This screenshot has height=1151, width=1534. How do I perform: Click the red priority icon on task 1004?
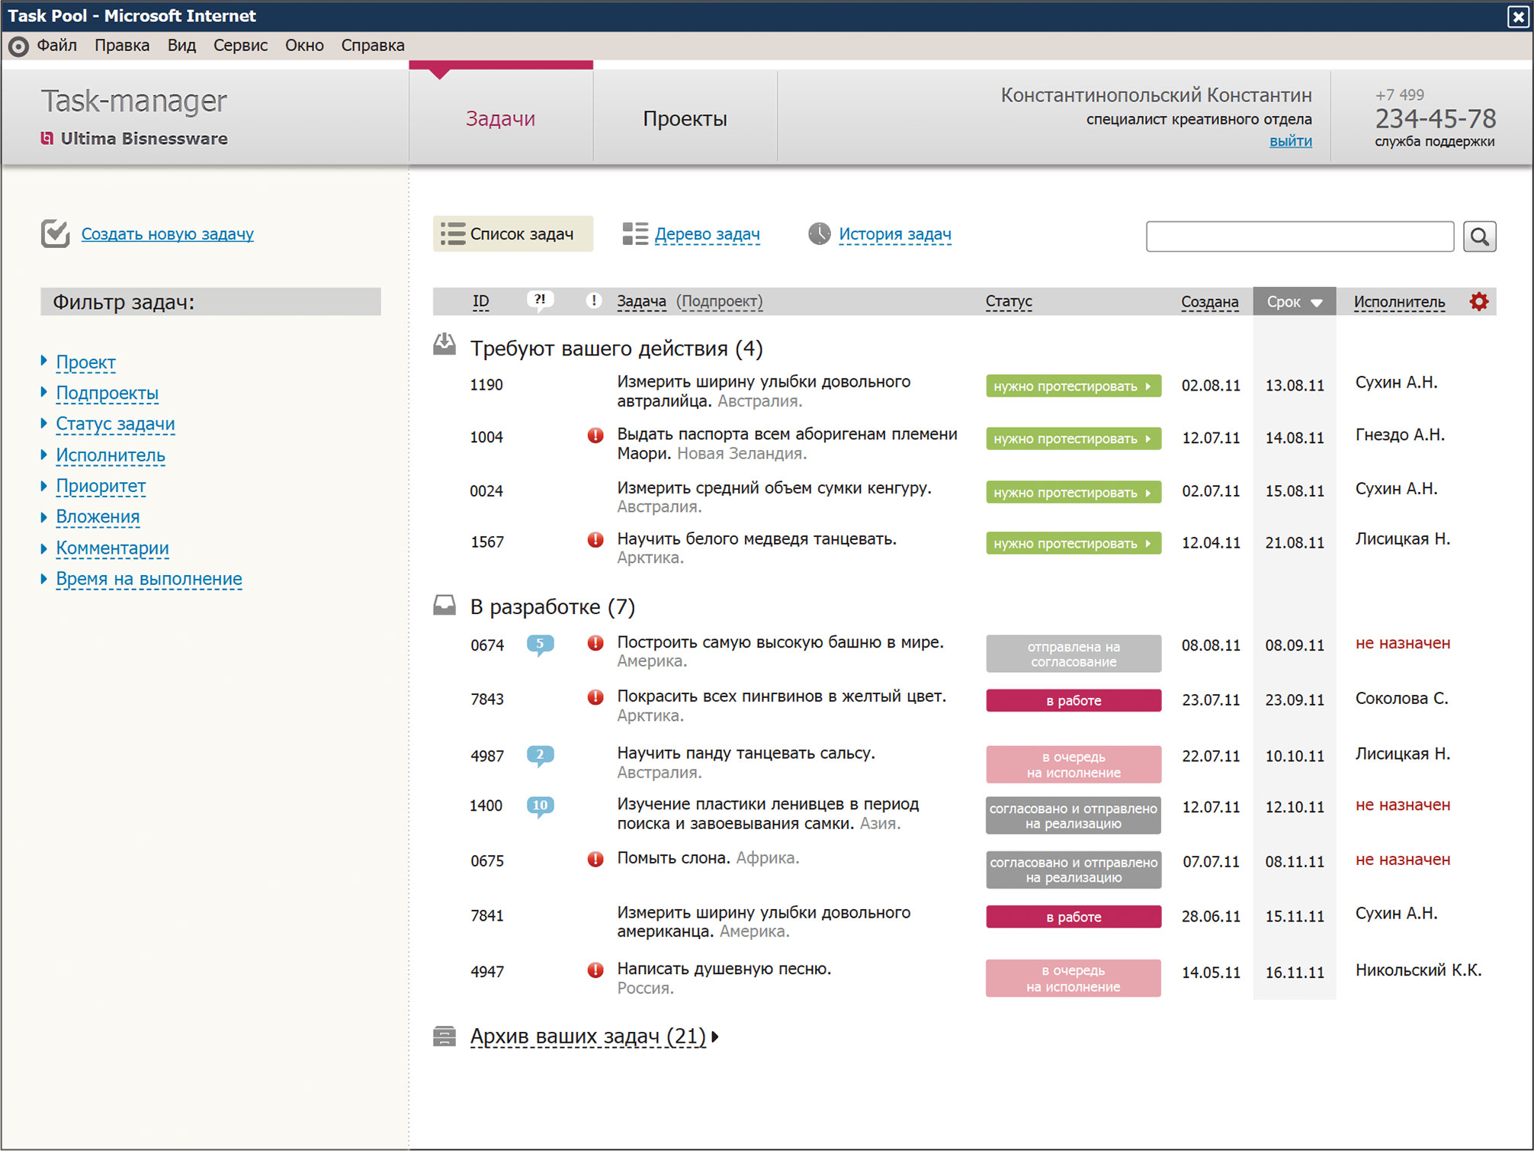coord(595,436)
